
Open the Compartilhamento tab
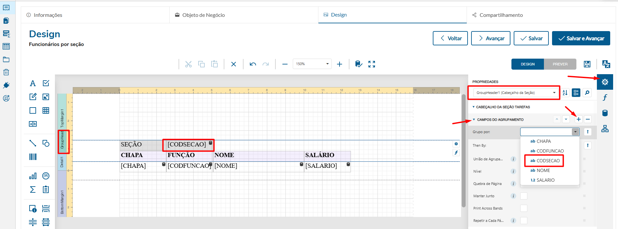[541, 15]
